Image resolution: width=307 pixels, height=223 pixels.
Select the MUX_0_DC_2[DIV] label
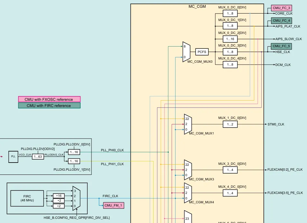pos(232,33)
